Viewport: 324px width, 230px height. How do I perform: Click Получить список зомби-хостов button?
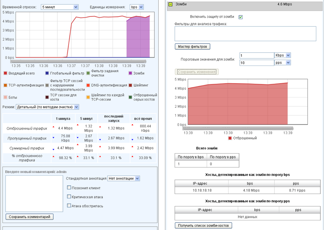203,226
